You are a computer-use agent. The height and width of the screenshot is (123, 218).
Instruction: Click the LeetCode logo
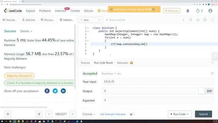(x=13, y=11)
